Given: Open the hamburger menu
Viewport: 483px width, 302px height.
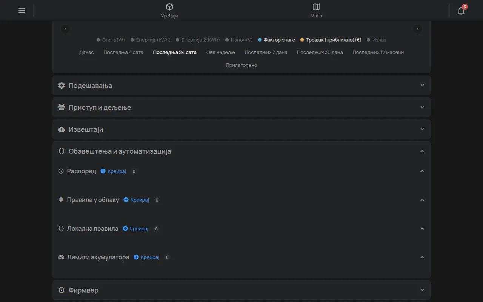Looking at the screenshot, I should [x=22, y=11].
